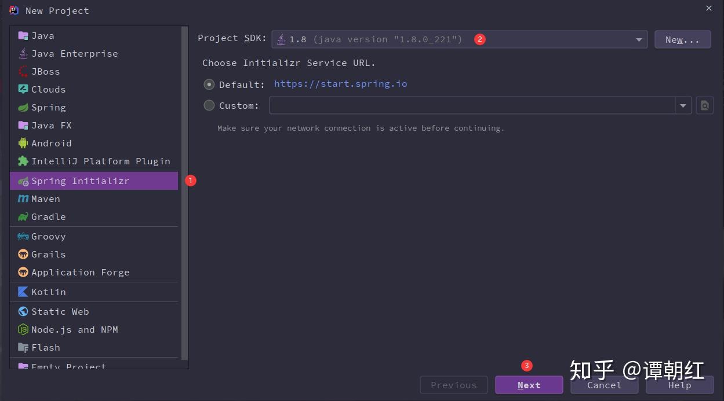Select the Groovy list entry
724x401 pixels.
(x=94, y=236)
